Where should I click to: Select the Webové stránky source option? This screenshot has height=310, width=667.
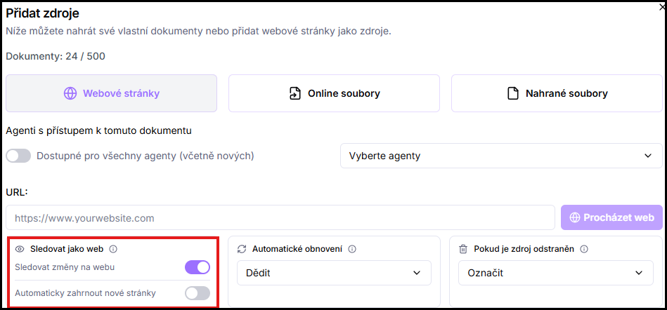coord(112,93)
